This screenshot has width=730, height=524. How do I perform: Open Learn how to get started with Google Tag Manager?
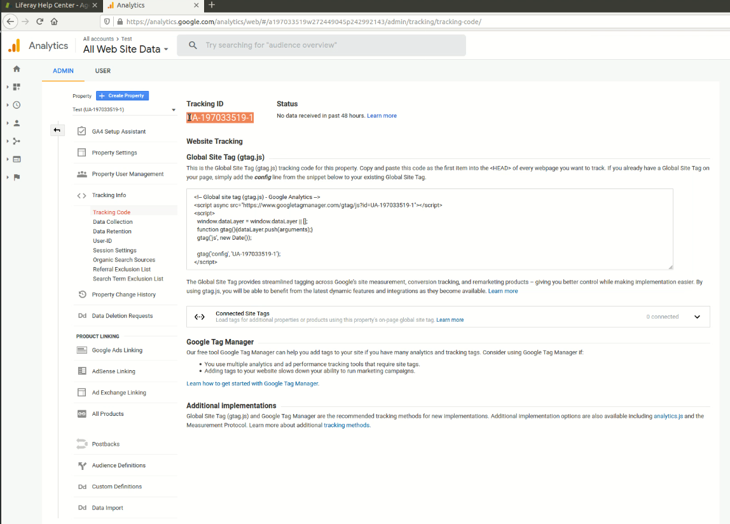click(253, 384)
